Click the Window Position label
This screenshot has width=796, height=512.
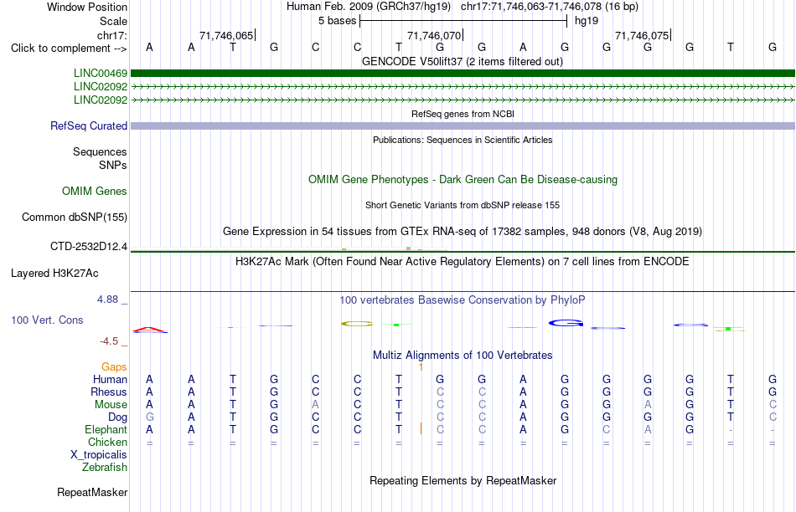coord(87,7)
